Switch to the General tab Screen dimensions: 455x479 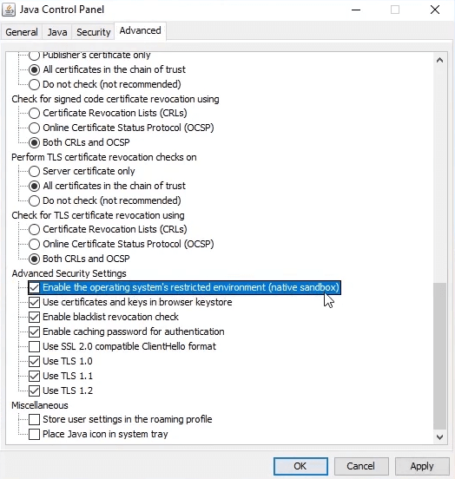click(x=22, y=32)
